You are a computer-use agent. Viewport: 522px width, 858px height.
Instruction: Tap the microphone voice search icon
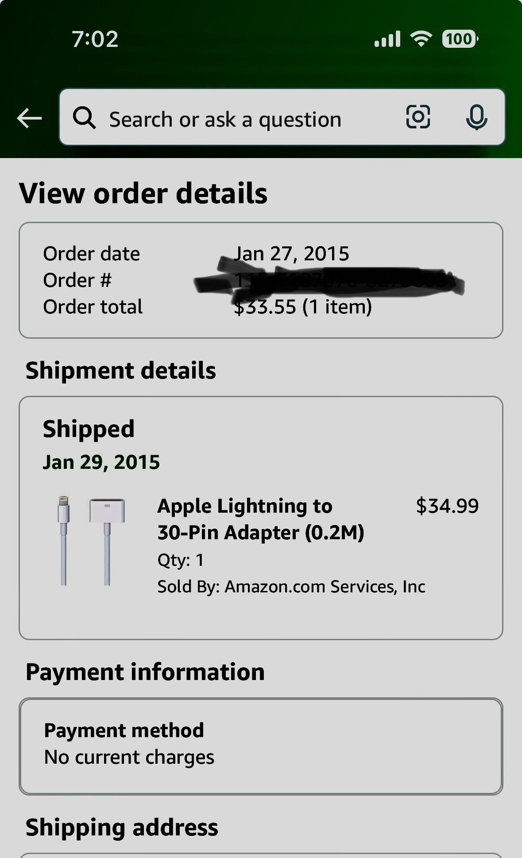coord(476,117)
